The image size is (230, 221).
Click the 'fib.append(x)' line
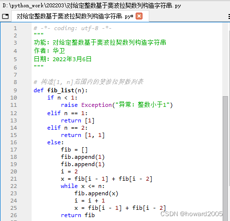point(96,193)
